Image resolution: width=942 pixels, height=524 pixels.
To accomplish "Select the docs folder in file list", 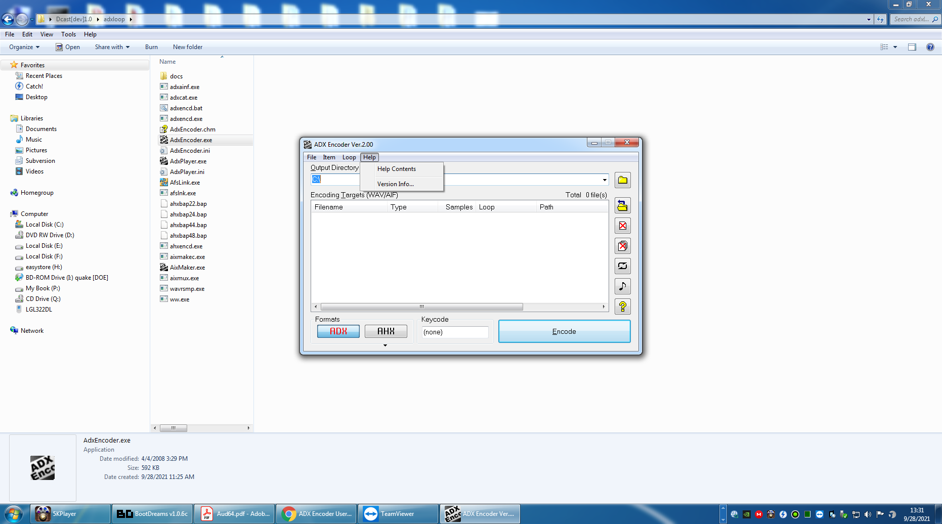I will 176,76.
